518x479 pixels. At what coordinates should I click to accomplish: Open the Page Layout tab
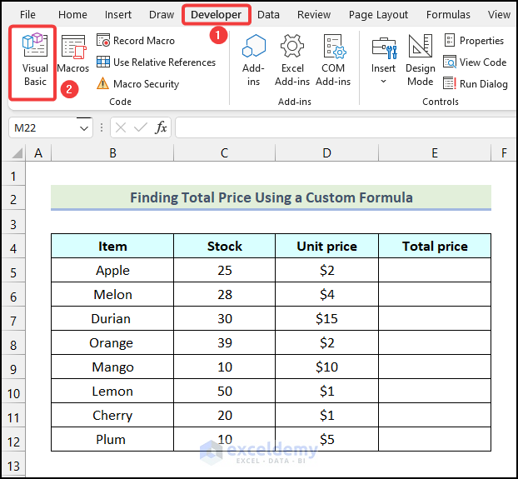[x=378, y=14]
